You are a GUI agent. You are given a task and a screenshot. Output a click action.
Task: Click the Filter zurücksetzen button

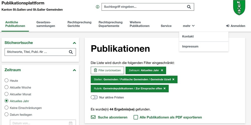(x=107, y=70)
